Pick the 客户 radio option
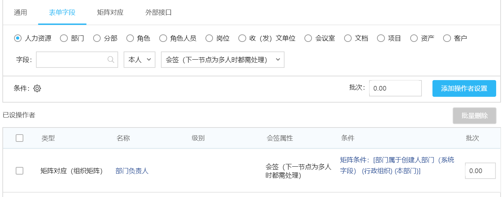The image size is (503, 197). coord(447,38)
